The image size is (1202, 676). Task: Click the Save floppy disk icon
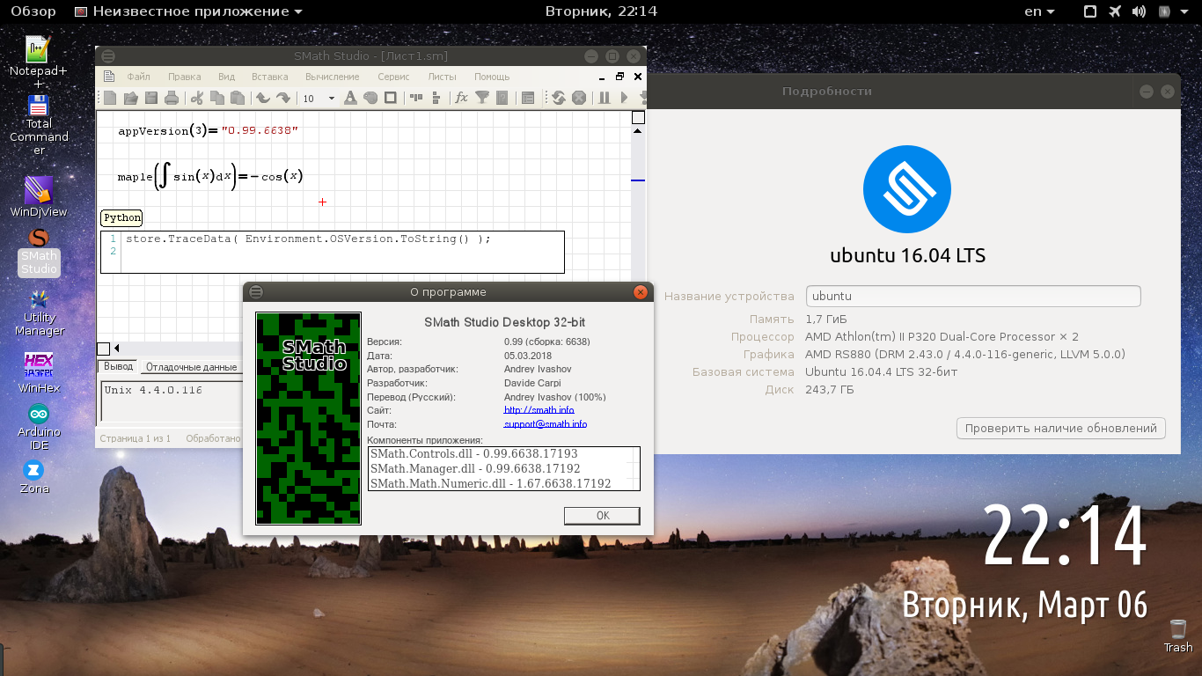pyautogui.click(x=151, y=98)
